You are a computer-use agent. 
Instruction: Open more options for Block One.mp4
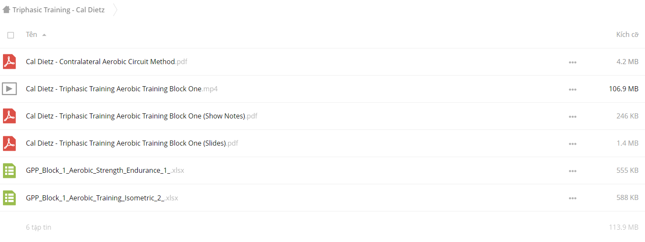[573, 90]
